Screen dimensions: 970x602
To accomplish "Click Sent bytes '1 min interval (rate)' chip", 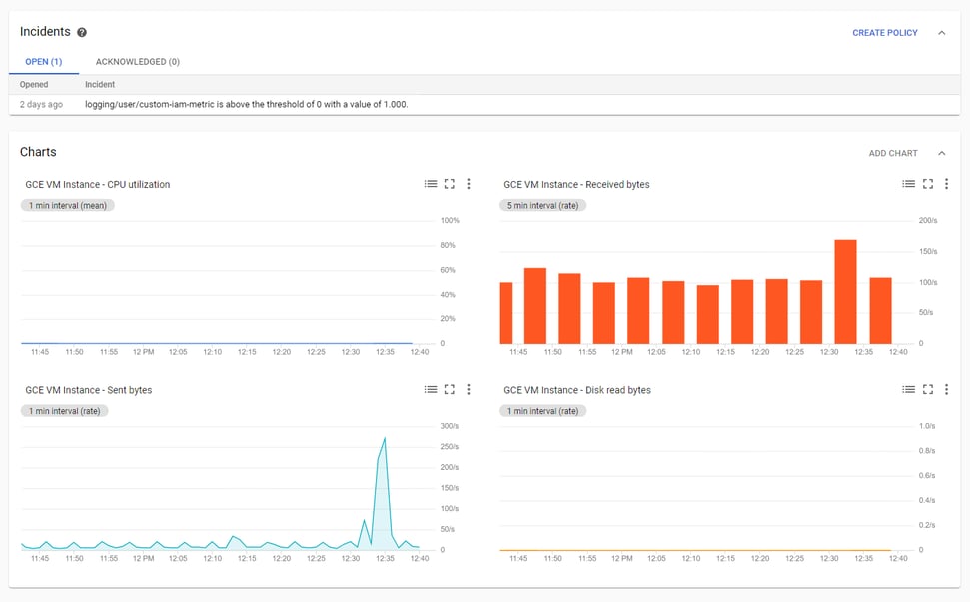I will [64, 411].
